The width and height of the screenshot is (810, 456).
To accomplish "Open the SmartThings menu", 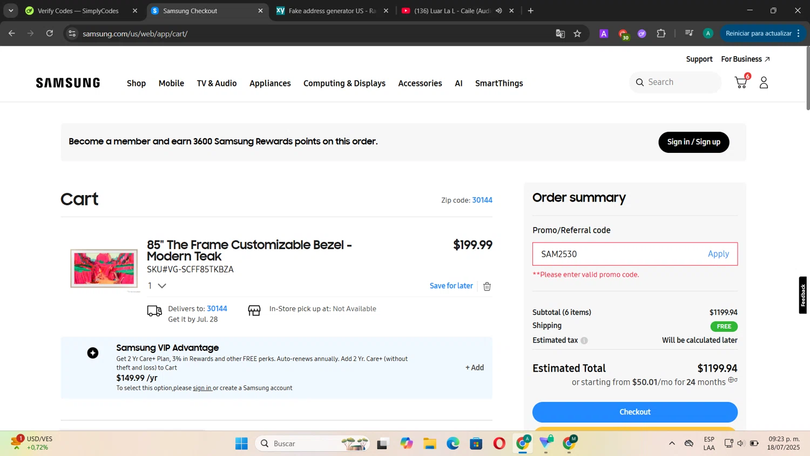I will point(499,83).
